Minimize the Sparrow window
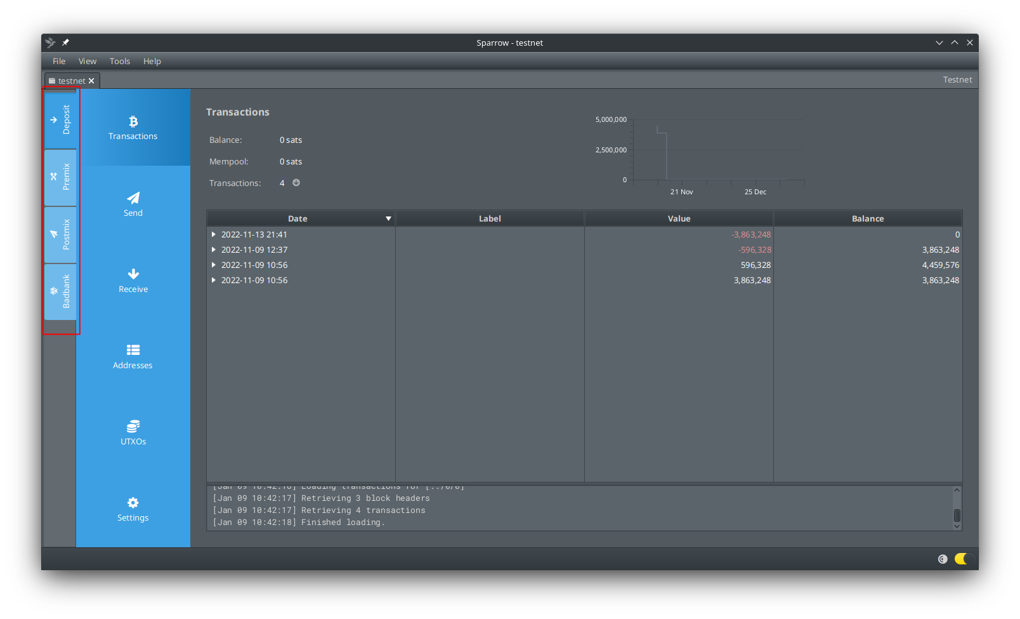Screen dimensions: 1020x619 click(939, 43)
